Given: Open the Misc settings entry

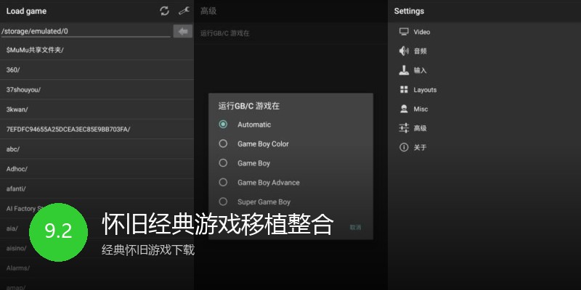Looking at the screenshot, I should (x=484, y=109).
